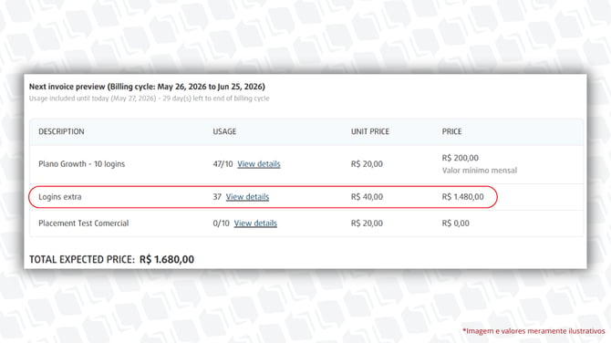The image size is (611, 343).
Task: Click the 47/10 usage value
Action: coord(223,164)
